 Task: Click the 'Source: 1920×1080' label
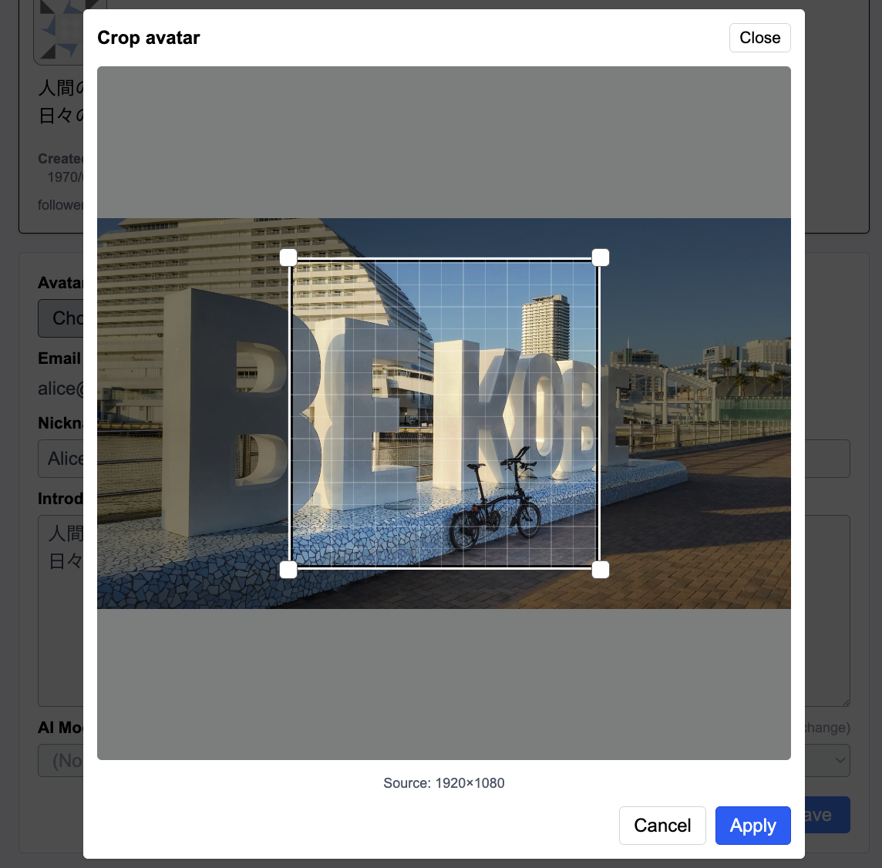[443, 783]
